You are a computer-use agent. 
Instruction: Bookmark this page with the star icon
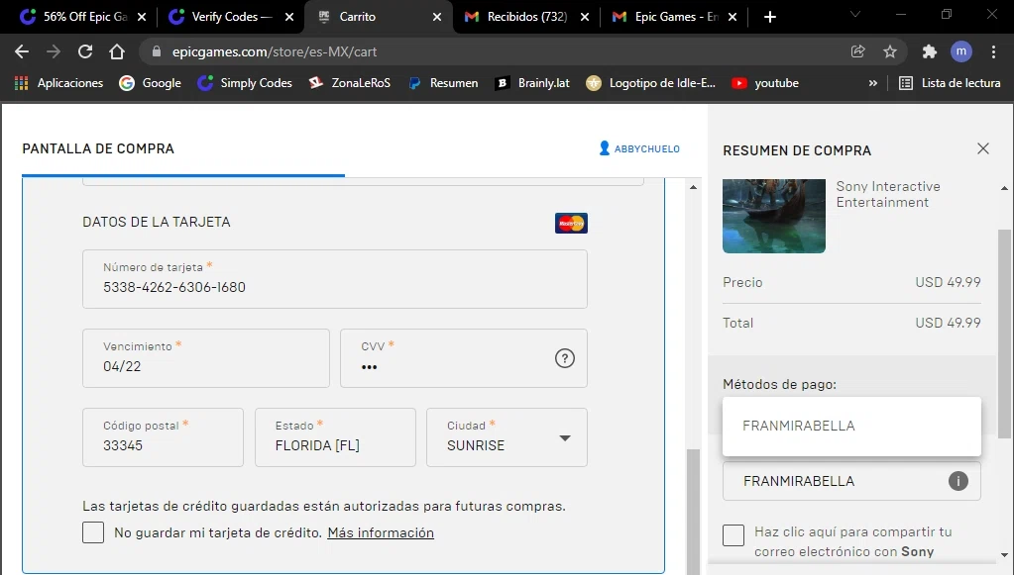pyautogui.click(x=890, y=51)
